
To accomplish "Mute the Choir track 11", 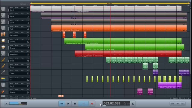I will point(16,71).
